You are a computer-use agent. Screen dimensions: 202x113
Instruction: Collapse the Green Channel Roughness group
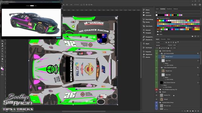click(x=160, y=67)
